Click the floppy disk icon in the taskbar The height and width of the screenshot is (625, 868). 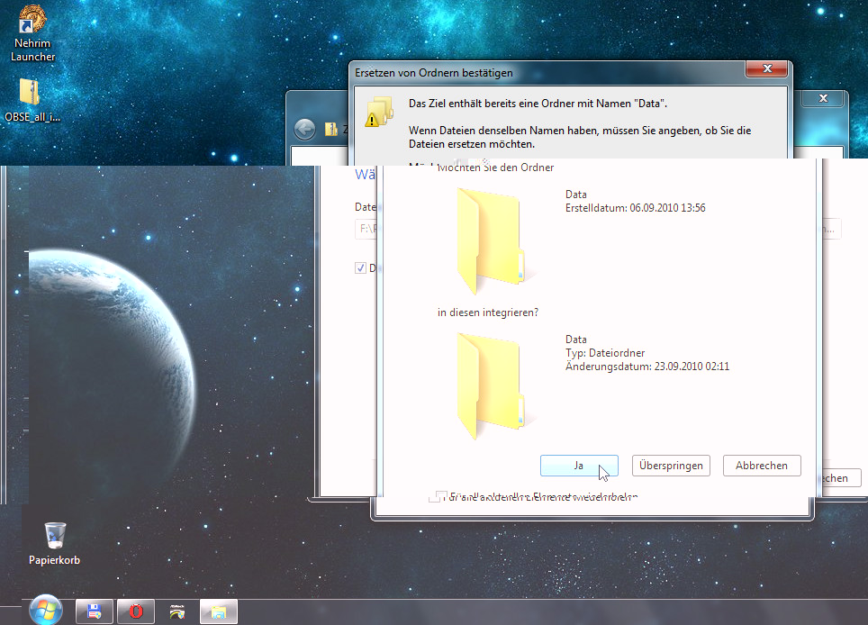tap(94, 611)
